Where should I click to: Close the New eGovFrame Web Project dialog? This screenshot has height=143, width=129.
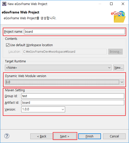click(123, 4)
